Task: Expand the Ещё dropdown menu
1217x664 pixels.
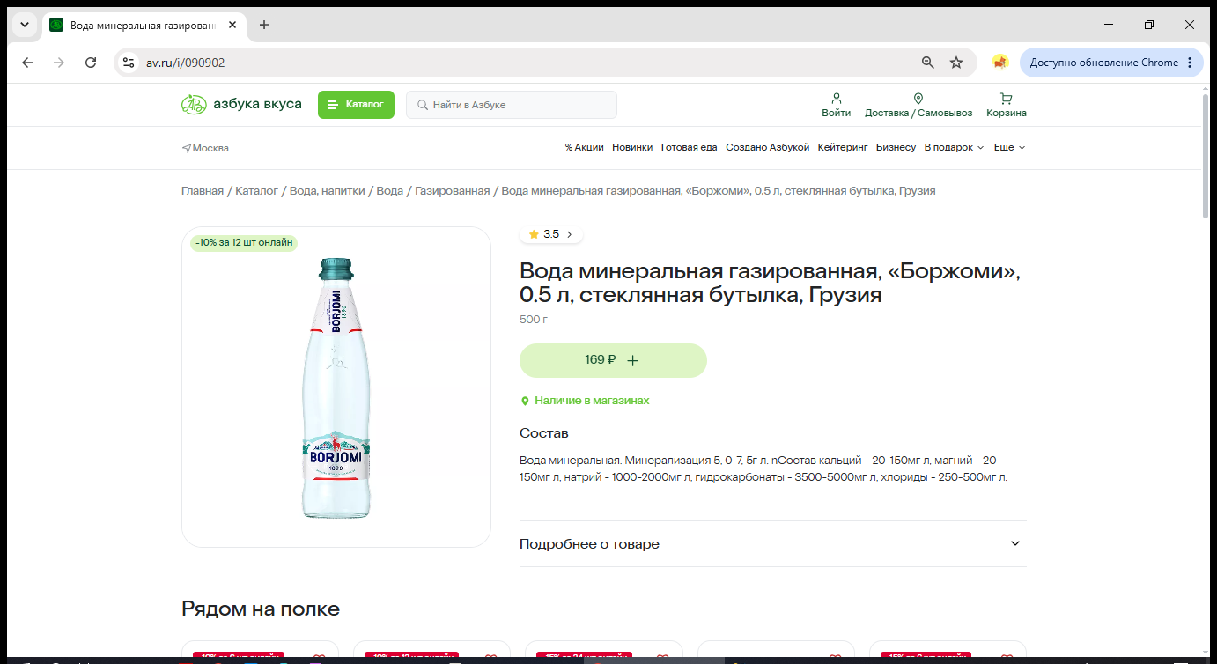Action: click(1010, 148)
